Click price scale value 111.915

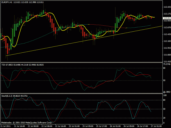point(167,48)
